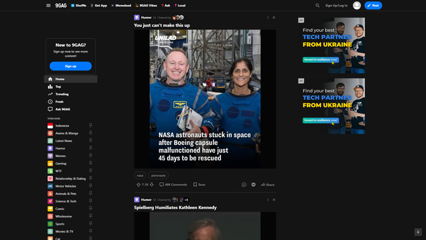Open Animals & Pets interest
Screen dimensions: 426x240
tap(66, 194)
